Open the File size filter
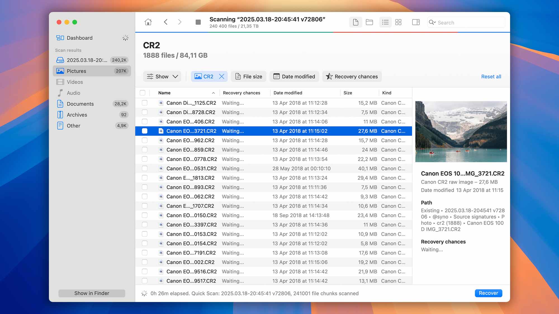559x314 pixels. click(x=248, y=76)
